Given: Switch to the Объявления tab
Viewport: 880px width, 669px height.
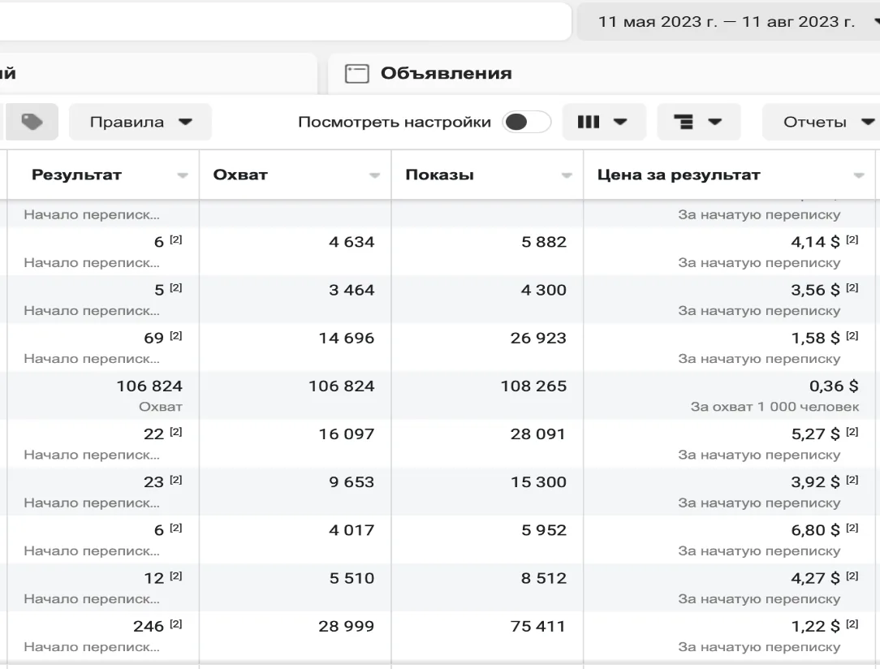Looking at the screenshot, I should (604, 74).
